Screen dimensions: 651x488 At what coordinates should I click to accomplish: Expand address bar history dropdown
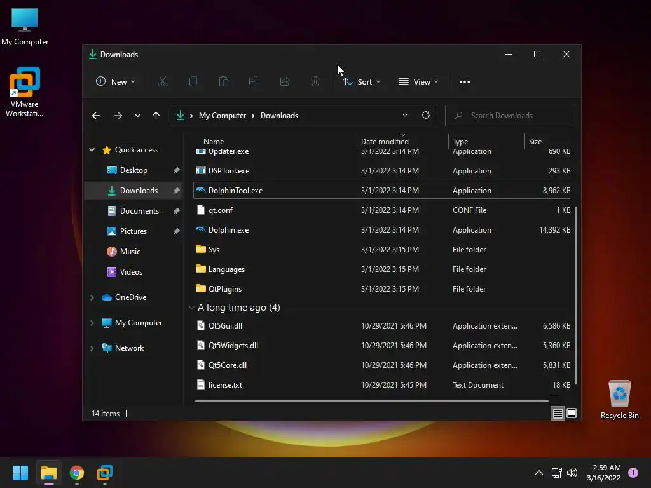[405, 116]
